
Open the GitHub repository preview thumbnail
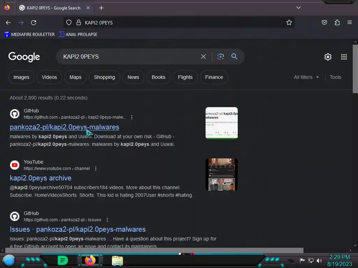click(221, 123)
